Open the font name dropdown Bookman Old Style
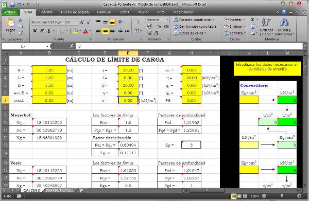 coord(63,22)
